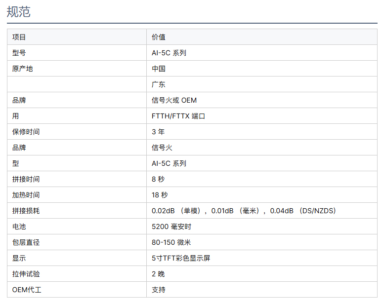The image size is (382, 303).
Task: Click the 5寸TFT彩色显示屏 value
Action: [x=181, y=258]
